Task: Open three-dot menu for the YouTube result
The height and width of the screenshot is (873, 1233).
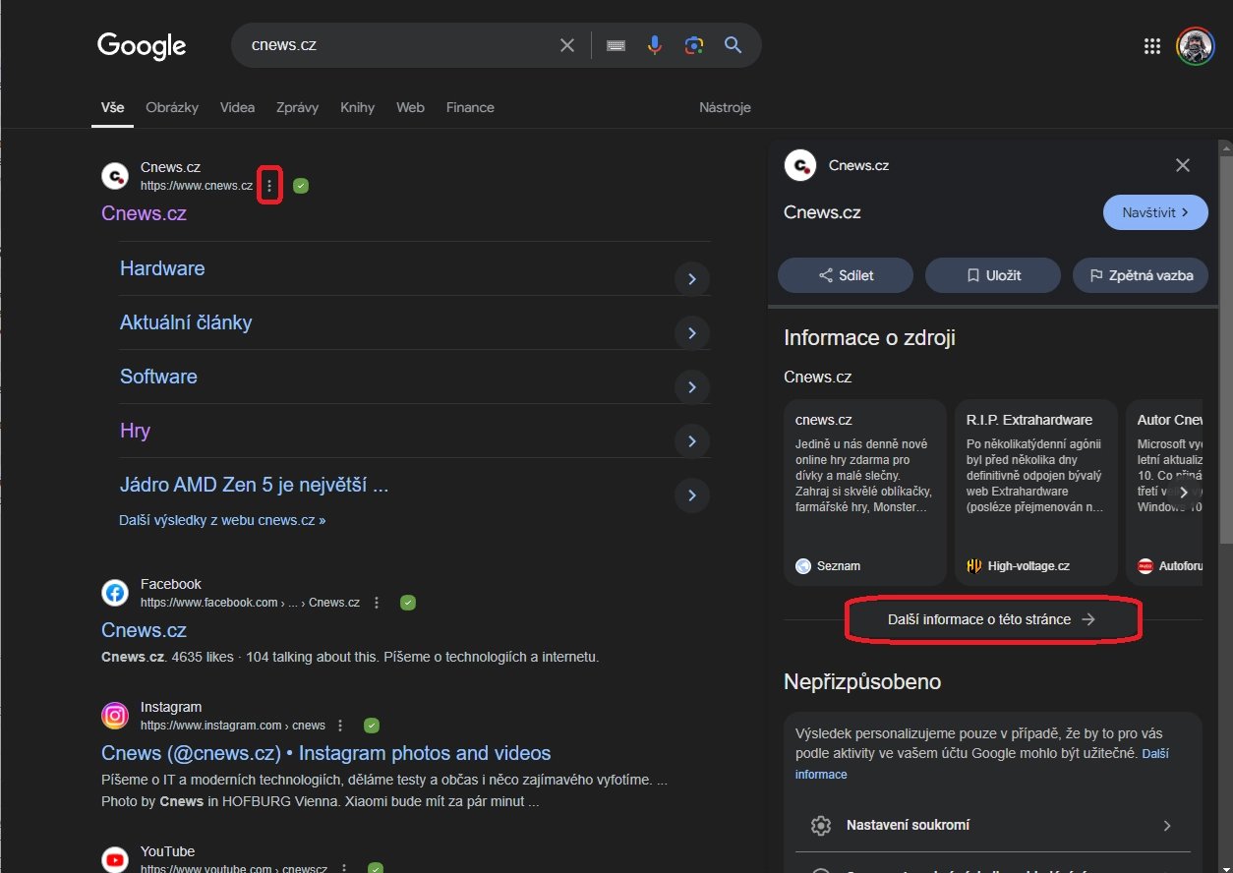Action: click(x=344, y=869)
